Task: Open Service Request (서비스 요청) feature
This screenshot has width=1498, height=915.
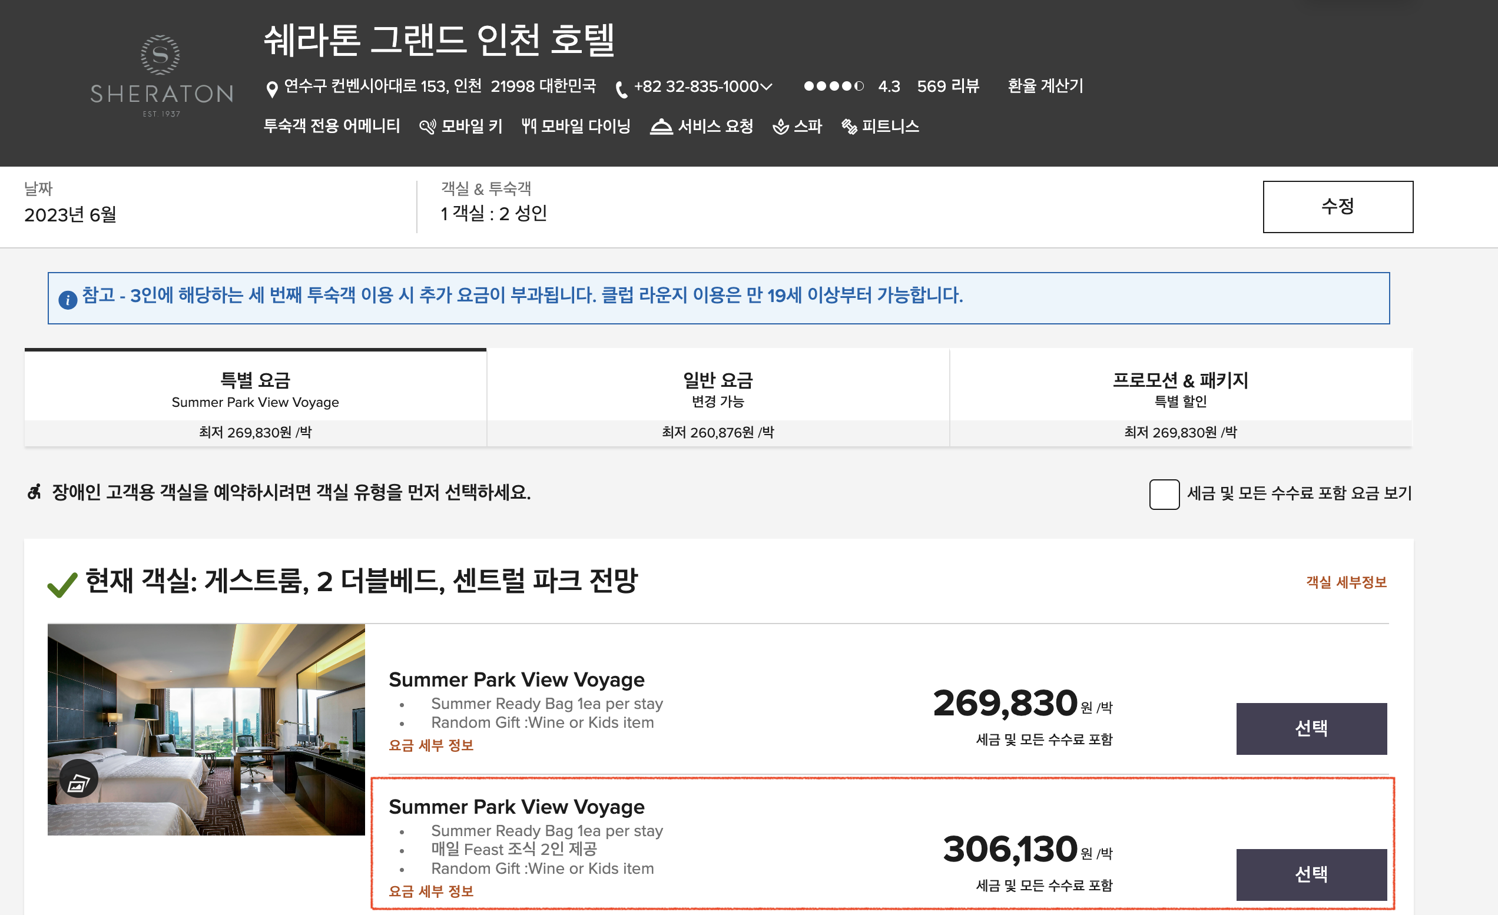Action: pos(702,127)
